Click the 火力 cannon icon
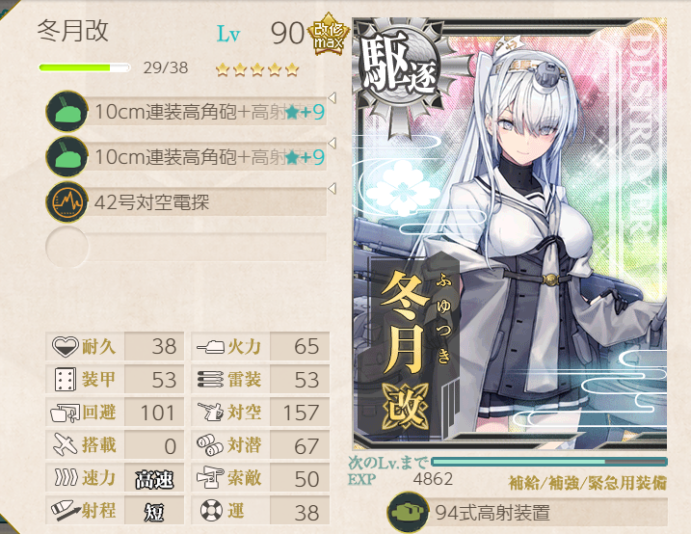 coord(211,347)
